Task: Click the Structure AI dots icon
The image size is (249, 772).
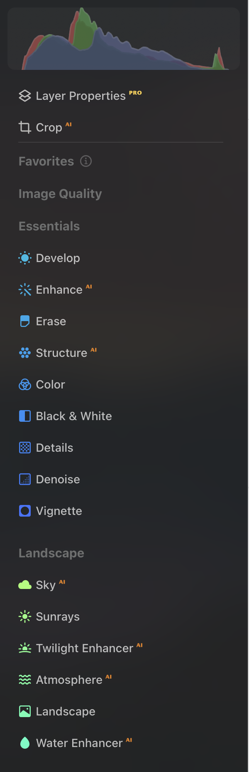Action: pos(25,353)
